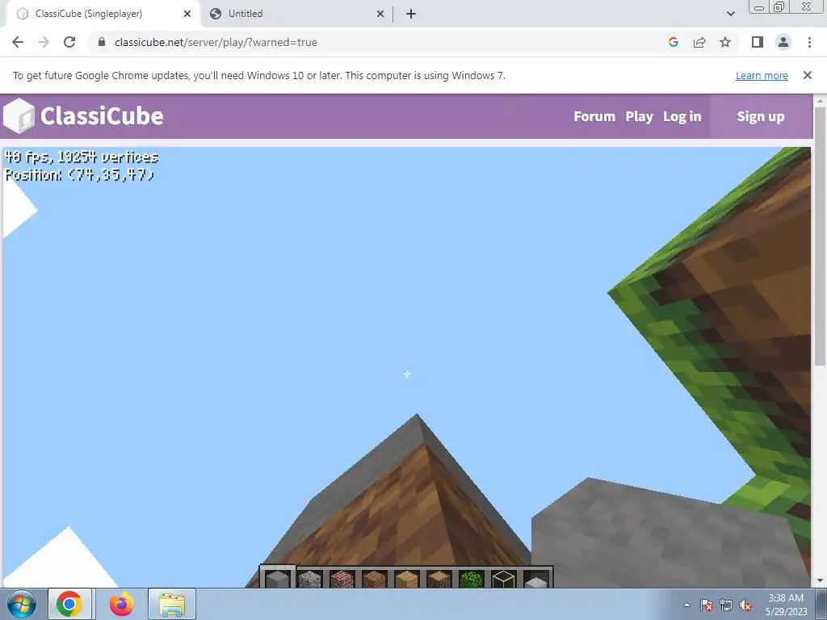Click the game crosshair in center
The height and width of the screenshot is (620, 827).
[x=407, y=374]
